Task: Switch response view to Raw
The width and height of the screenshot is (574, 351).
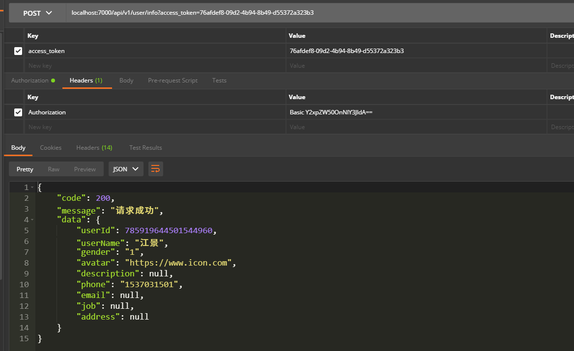Action: point(54,169)
